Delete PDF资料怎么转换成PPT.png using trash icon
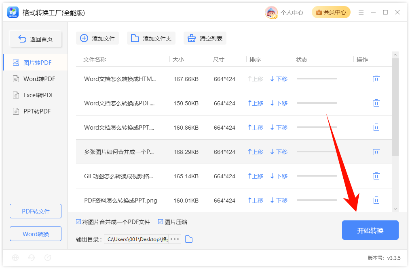Screen dimensions: 410x269 (x=376, y=200)
